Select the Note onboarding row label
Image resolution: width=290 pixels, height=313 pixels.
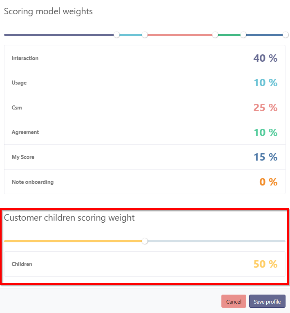[32, 182]
